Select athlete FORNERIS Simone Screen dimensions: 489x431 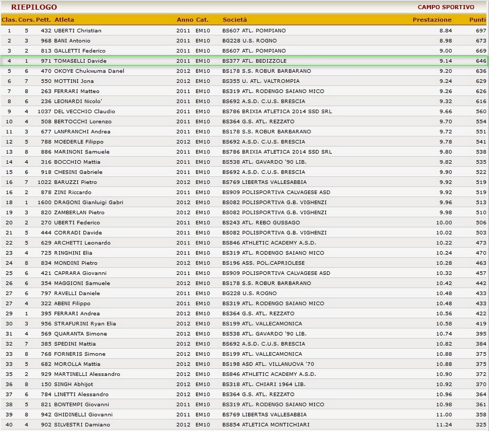[x=80, y=354]
